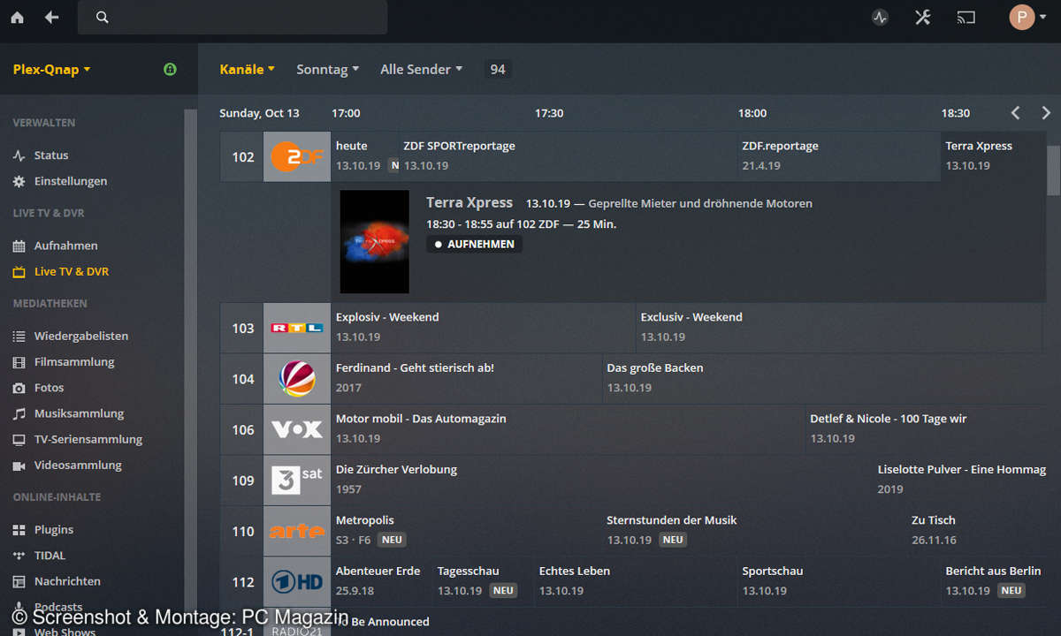Click the TV-Seriensammlung monitor icon
1061x636 pixels.
coord(19,439)
